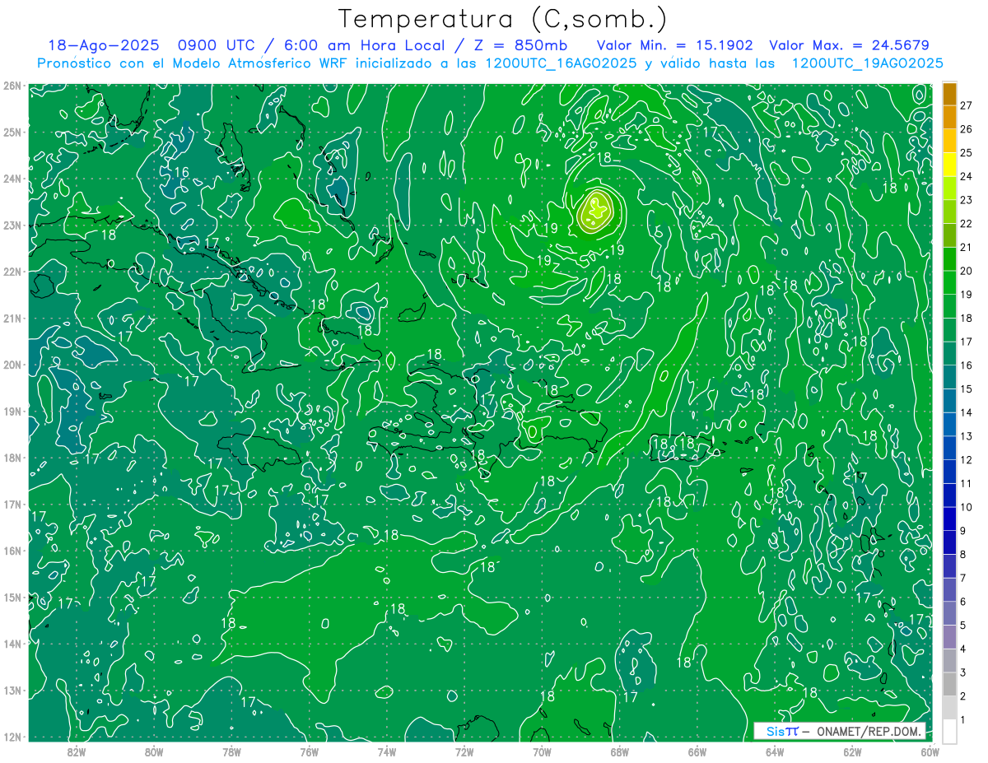Click the color scale value "15"
988x763 pixels.
(x=966, y=389)
